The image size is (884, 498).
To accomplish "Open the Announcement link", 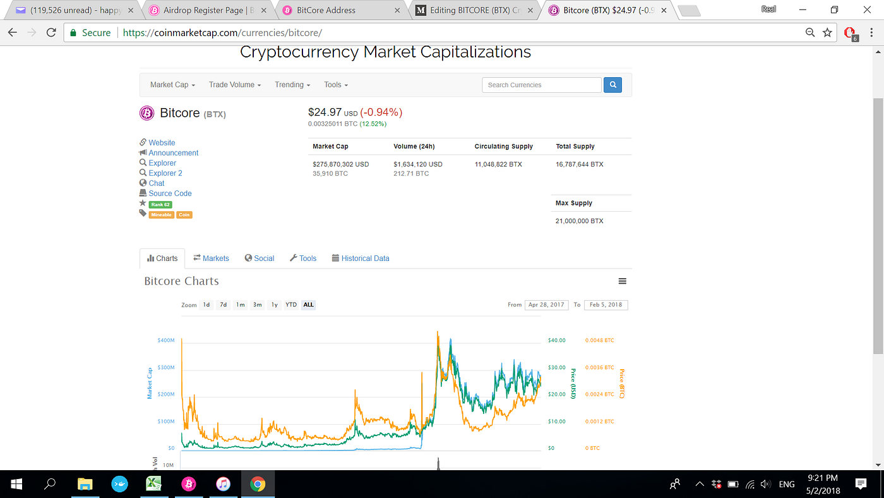I will tap(174, 153).
